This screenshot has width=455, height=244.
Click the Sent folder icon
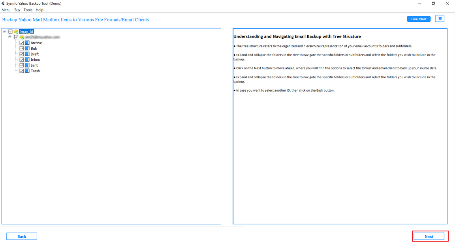tap(27, 65)
